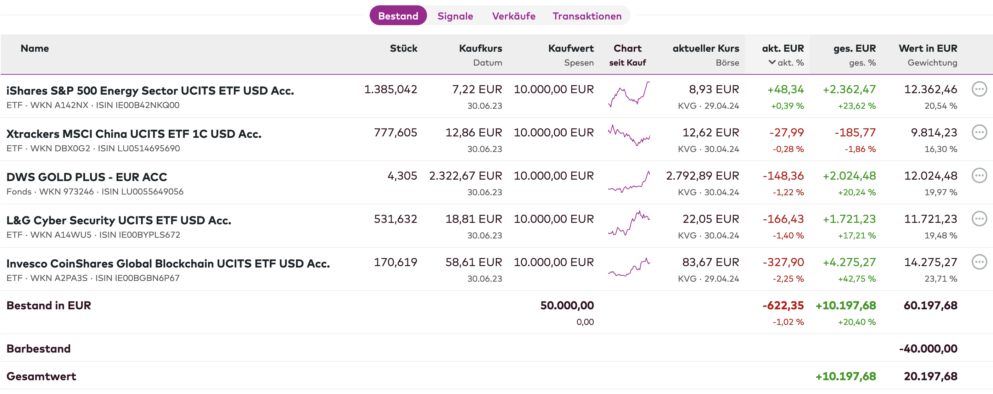This screenshot has height=394, width=993.
Task: Open options menu for DWS GOLD PLUS row
Action: [x=979, y=175]
